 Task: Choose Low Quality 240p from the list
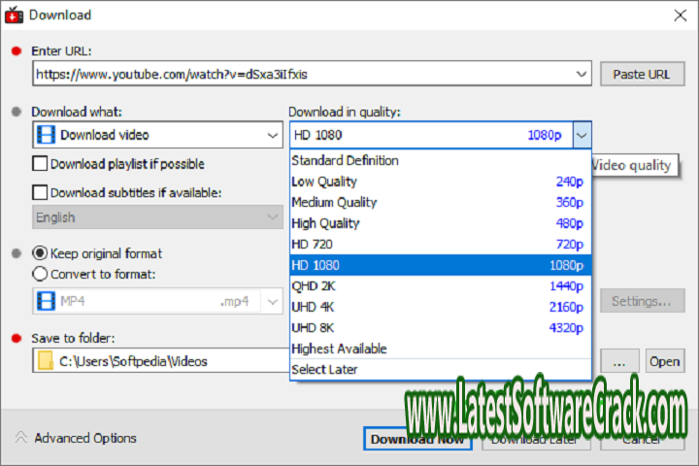coord(441,182)
